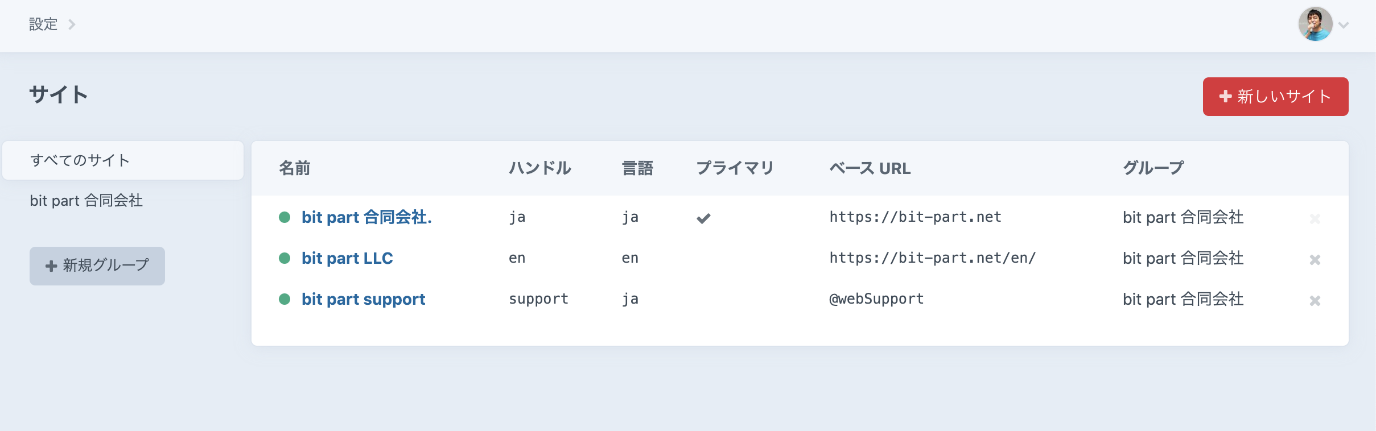Viewport: 1376px width, 431px height.
Task: Open the 設定 breadcrumb link
Action: point(43,24)
